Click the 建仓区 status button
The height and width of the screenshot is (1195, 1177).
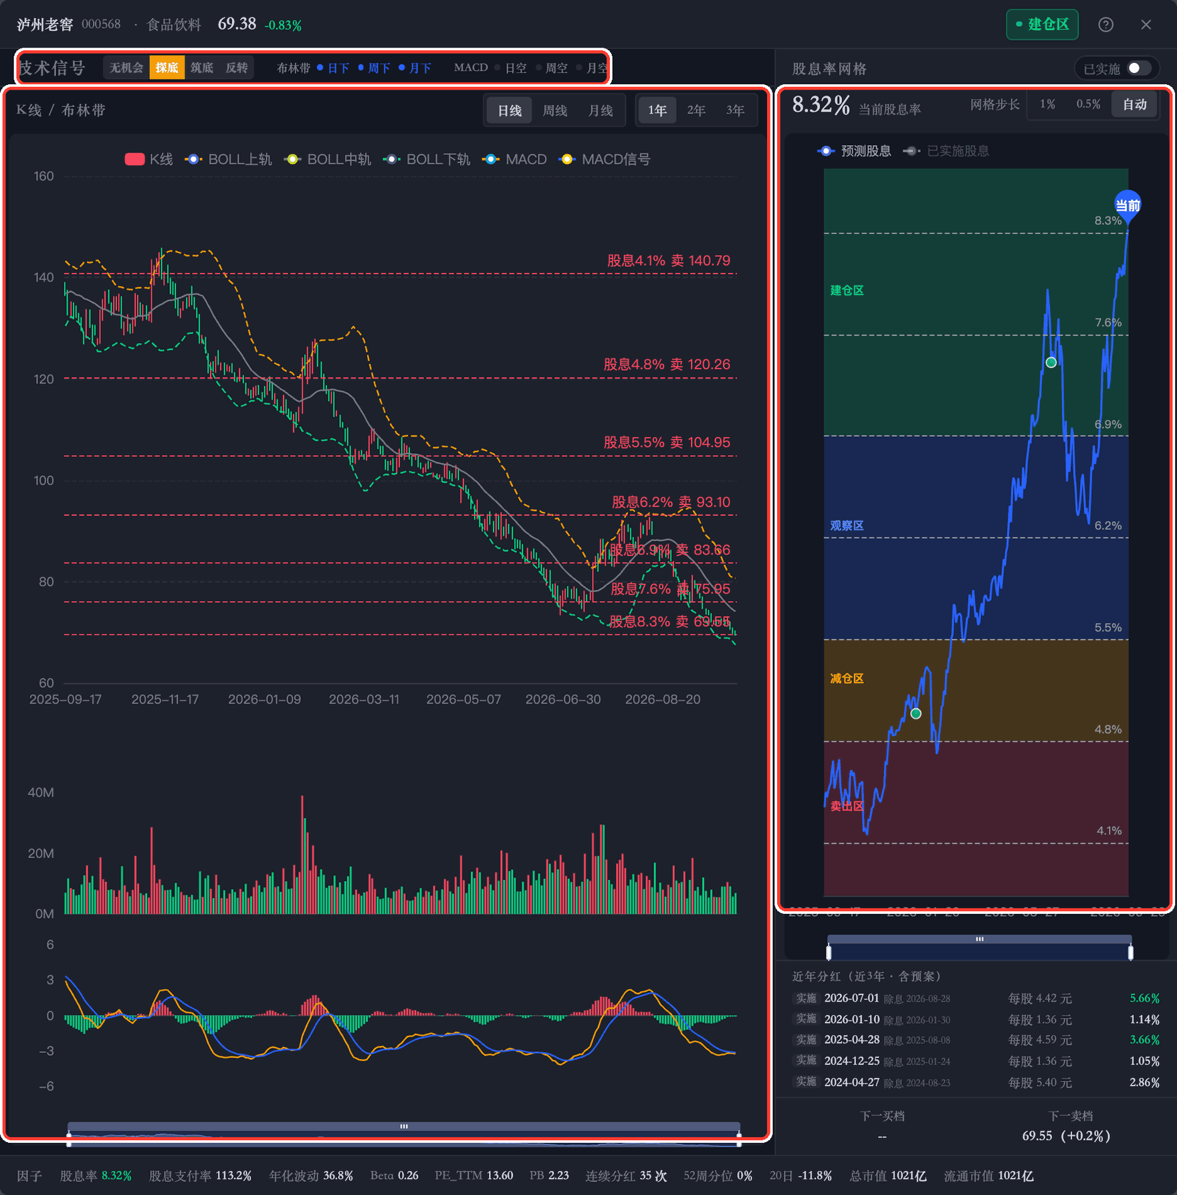click(x=1042, y=25)
